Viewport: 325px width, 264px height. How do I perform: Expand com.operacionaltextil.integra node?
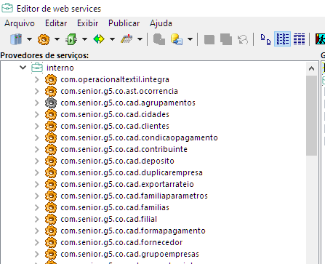[x=37, y=79]
